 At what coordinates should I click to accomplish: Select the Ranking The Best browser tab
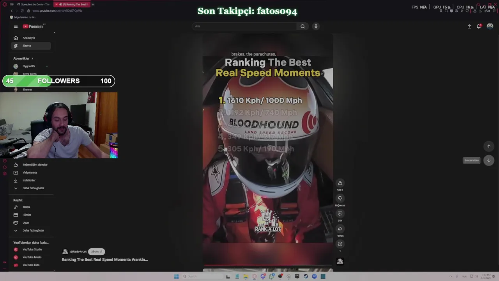click(72, 4)
